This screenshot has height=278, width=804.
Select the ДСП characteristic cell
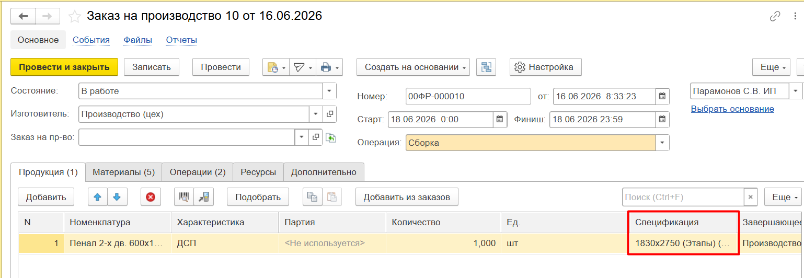pos(225,243)
